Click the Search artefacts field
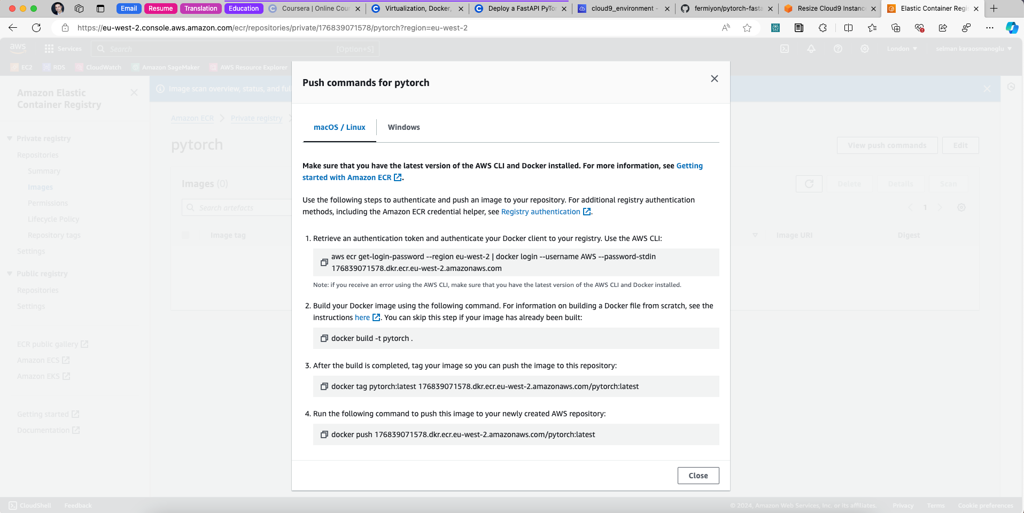The width and height of the screenshot is (1024, 513). tap(238, 208)
